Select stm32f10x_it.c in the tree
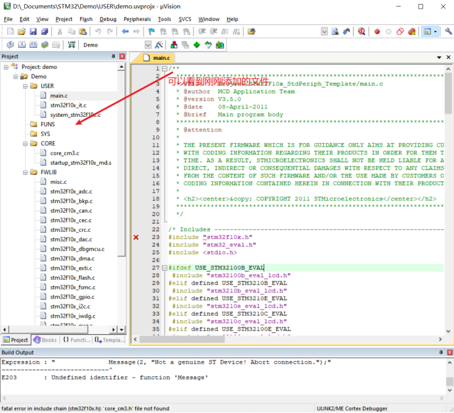454x413 pixels. coord(68,105)
